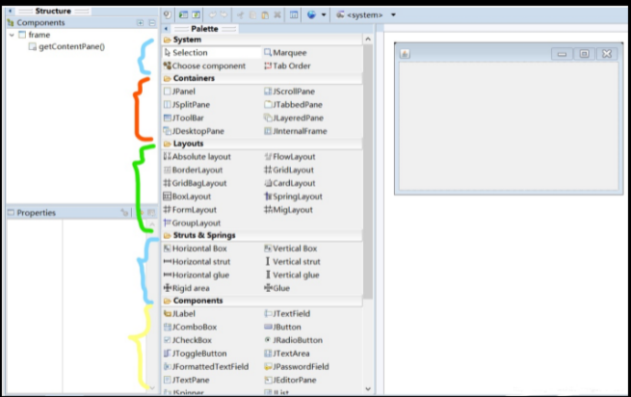
Task: Choose CardLayout from Layouts
Action: [x=290, y=183]
